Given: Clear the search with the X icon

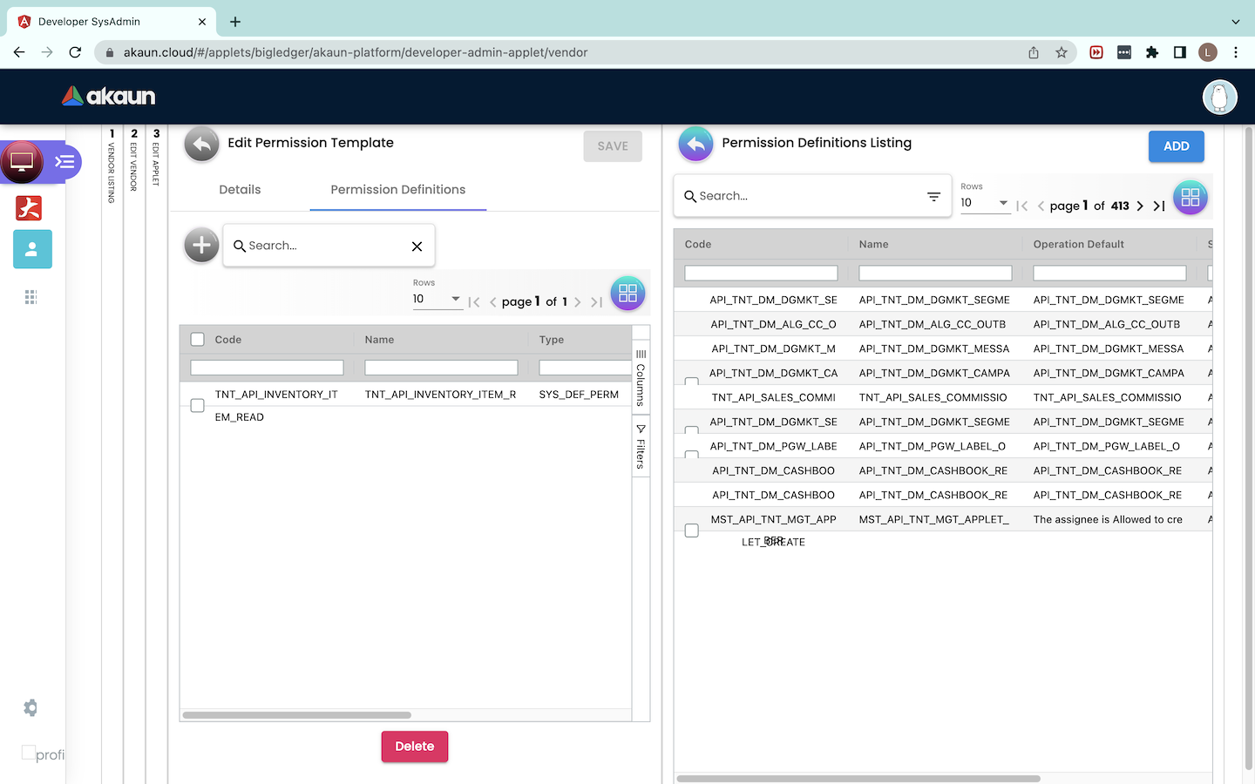Looking at the screenshot, I should pos(417,247).
